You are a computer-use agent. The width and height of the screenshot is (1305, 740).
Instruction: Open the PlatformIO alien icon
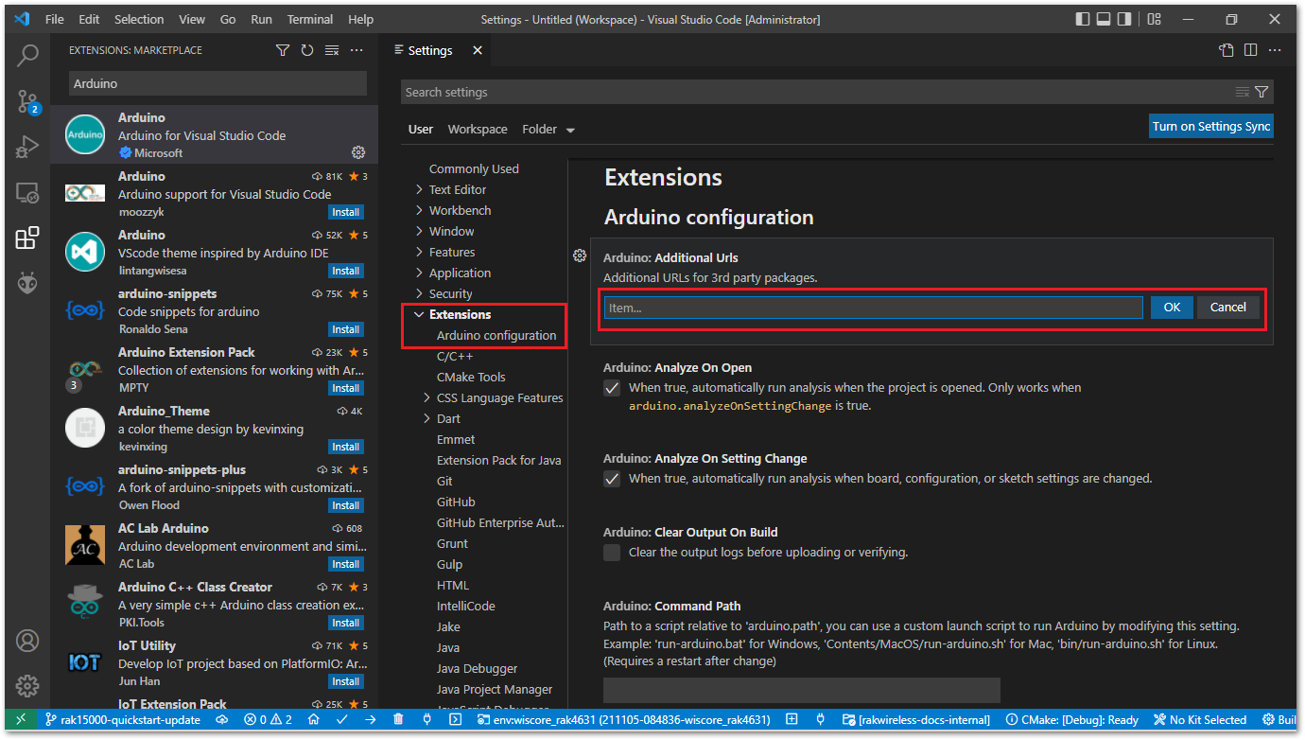(x=27, y=283)
